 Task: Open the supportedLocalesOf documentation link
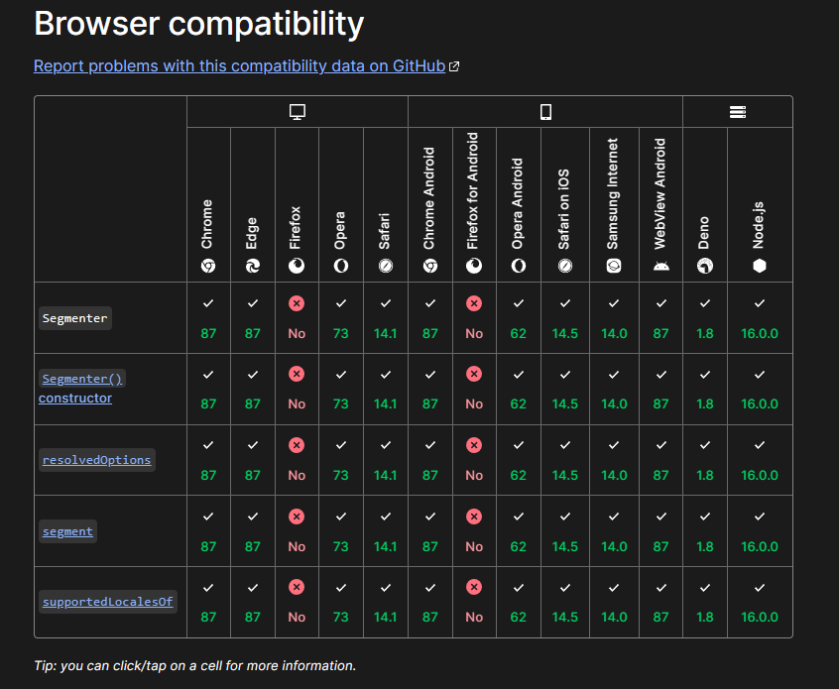coord(107,602)
